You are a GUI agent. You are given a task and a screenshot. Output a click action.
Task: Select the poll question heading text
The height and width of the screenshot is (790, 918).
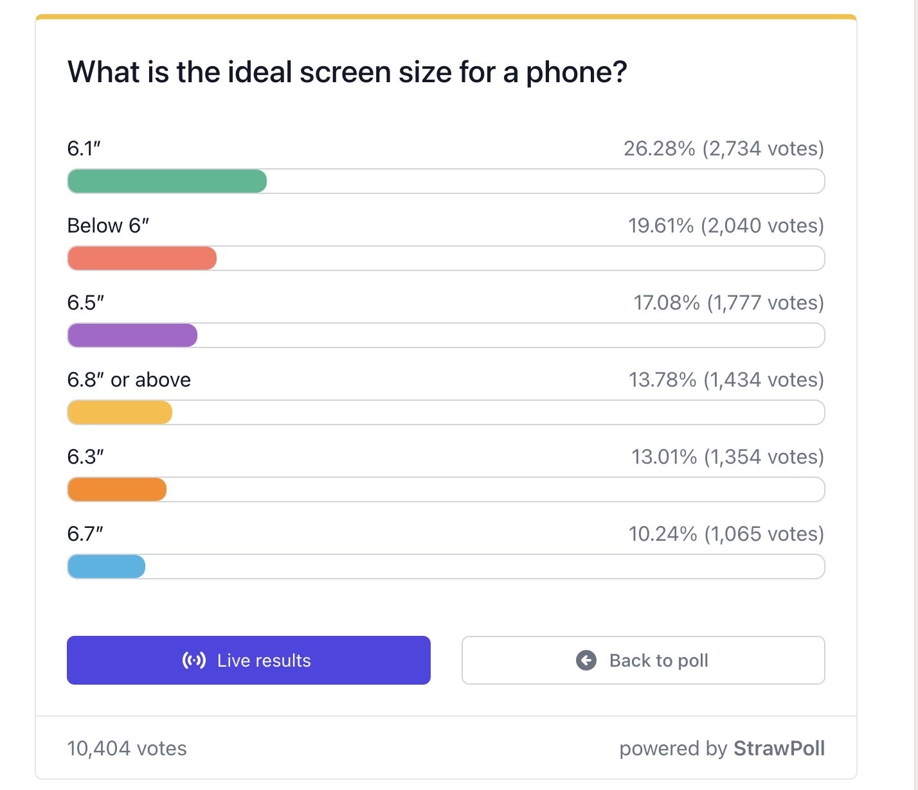point(347,72)
